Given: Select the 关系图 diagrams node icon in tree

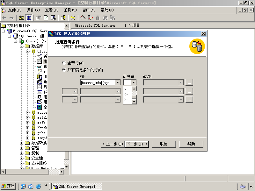Looking at the screenshot, I should pos(39,56).
